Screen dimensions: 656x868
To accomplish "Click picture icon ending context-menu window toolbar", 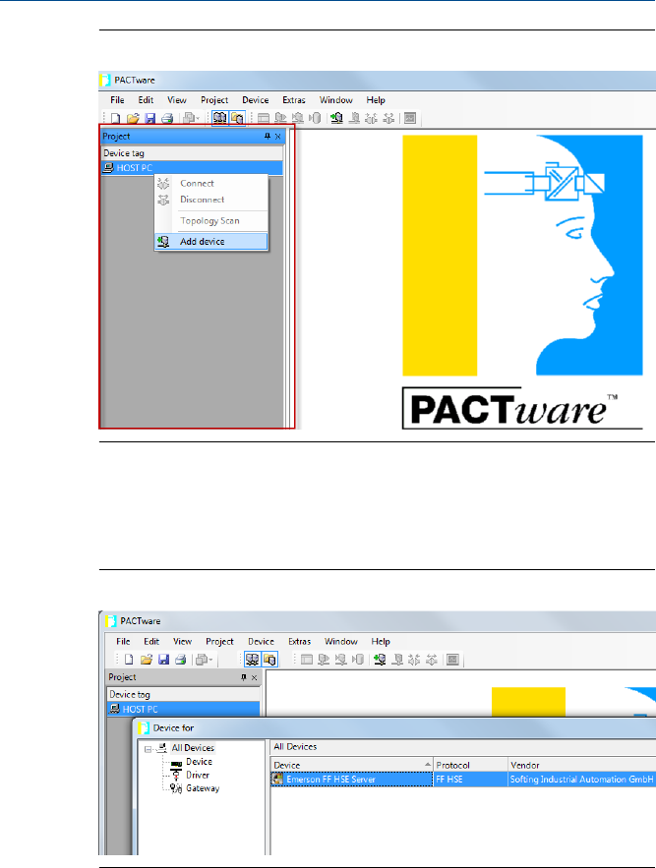I will (x=410, y=118).
